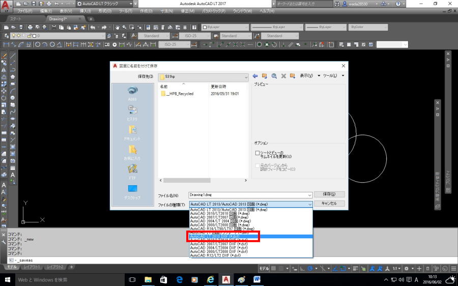Viewport: 458px width, 286px height.
Task: Toggle snap mode in status bar
Action: [x=281, y=268]
